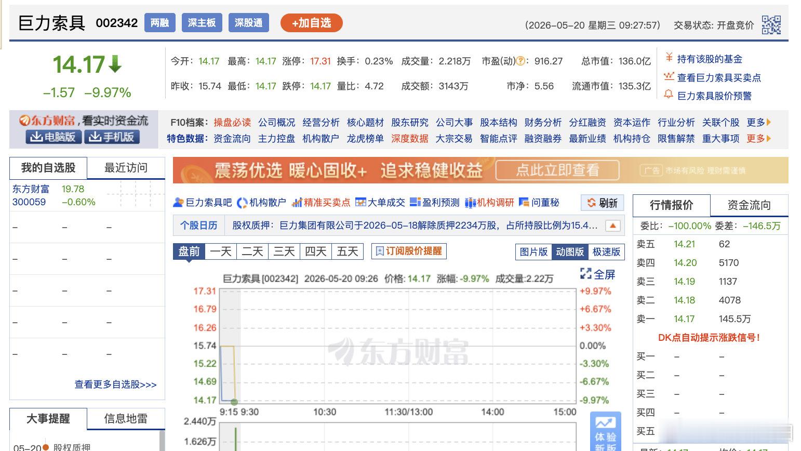Image resolution: width=801 pixels, height=451 pixels.
Task: Click the 两融 tag
Action: tap(159, 23)
